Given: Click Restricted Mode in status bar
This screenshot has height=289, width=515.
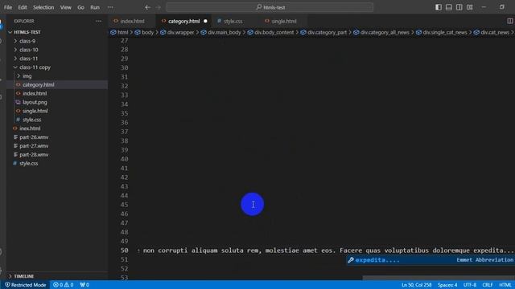Looking at the screenshot, I should (25, 285).
